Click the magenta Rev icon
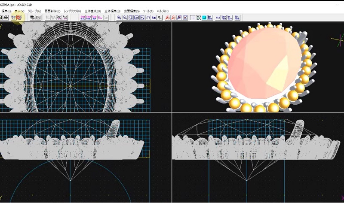This screenshot has width=344, height=203. click(100, 18)
